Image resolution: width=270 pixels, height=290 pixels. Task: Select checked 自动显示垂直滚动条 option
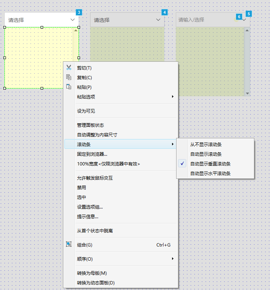(x=215, y=164)
